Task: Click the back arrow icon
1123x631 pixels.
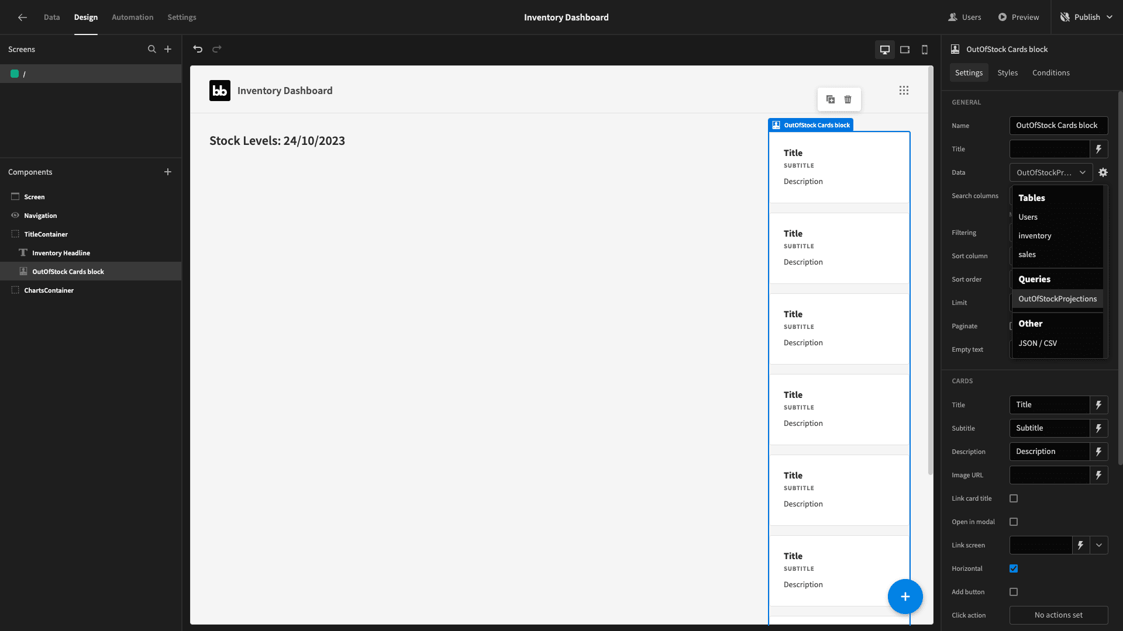Action: [x=22, y=18]
